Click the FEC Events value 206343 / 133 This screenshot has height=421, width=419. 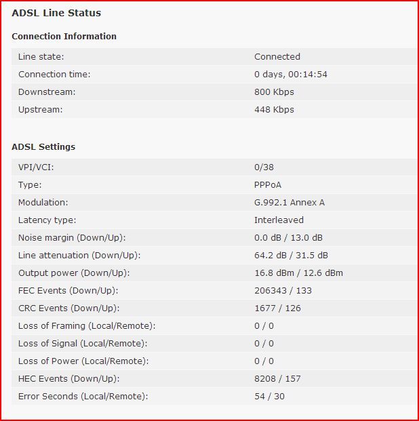283,291
